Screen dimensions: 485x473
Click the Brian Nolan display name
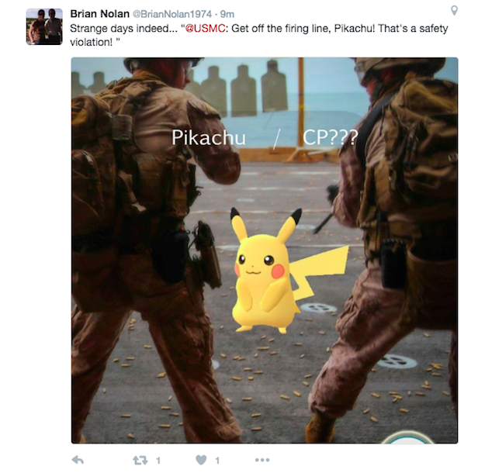[x=99, y=14]
